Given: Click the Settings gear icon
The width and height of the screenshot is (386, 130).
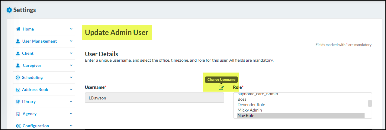Looking at the screenshot, I should point(9,10).
